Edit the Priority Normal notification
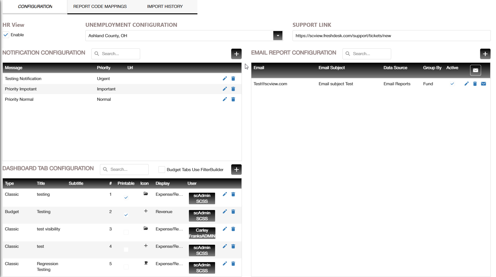 coord(225,99)
